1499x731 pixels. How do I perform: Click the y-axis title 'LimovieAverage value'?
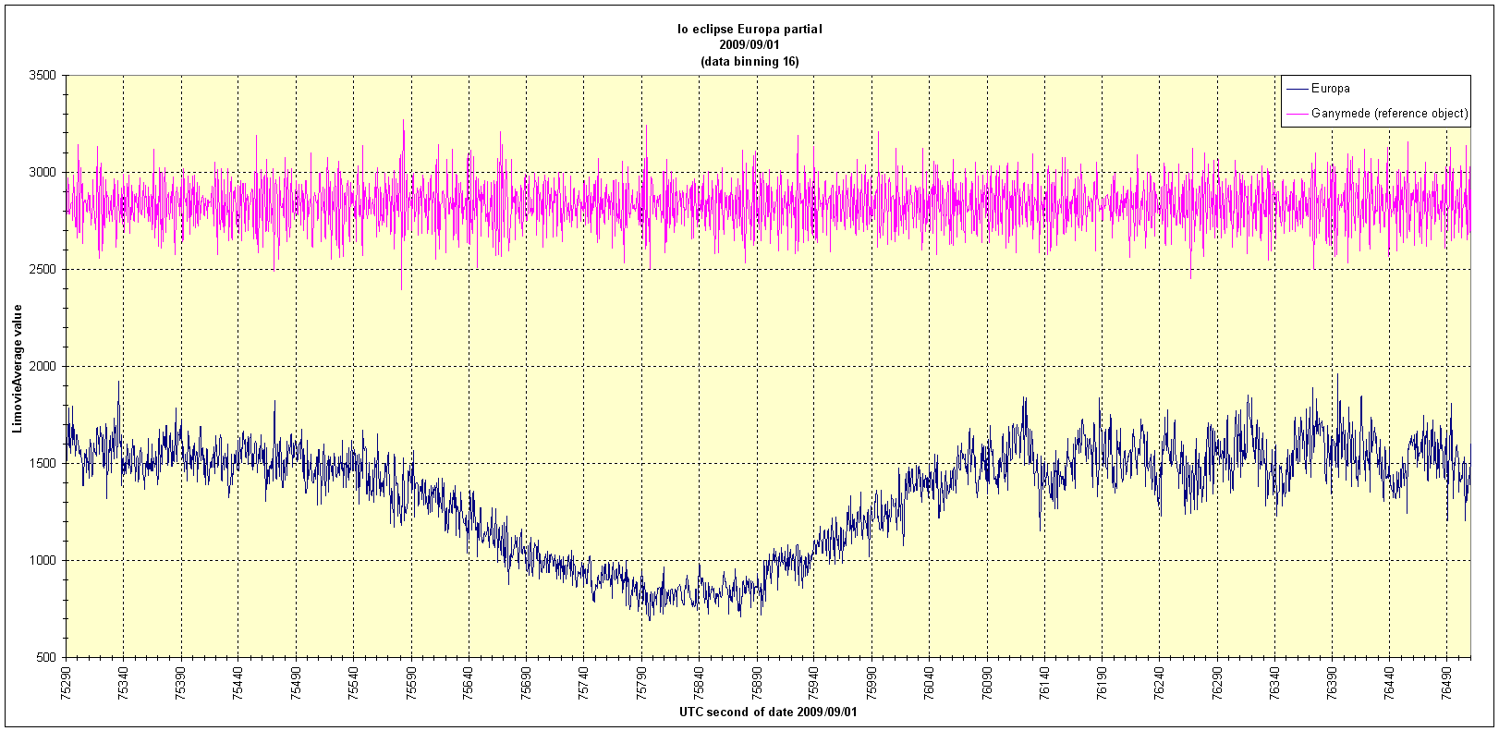(x=17, y=367)
